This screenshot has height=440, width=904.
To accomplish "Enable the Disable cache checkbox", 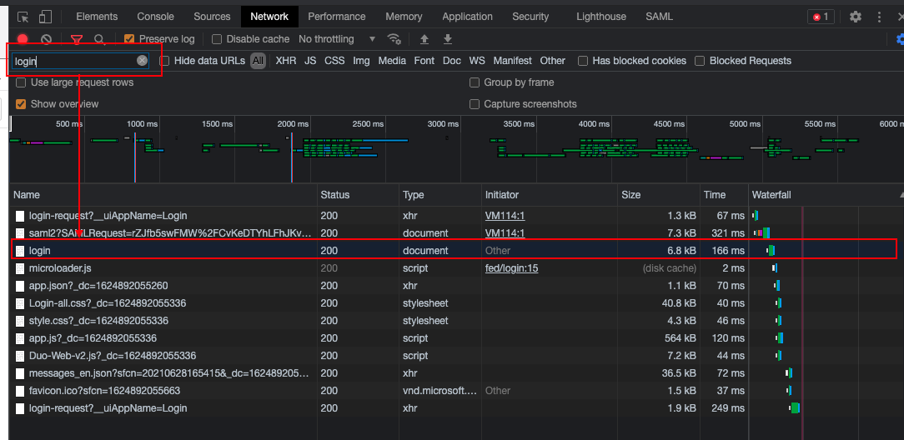I will pos(217,39).
